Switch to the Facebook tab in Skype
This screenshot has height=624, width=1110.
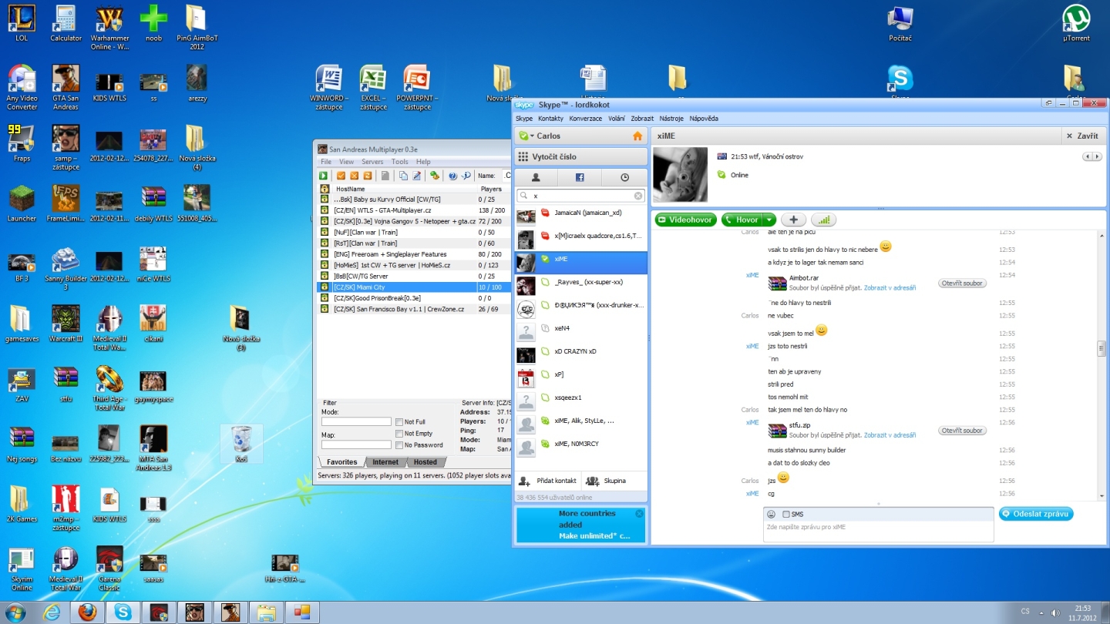580,177
